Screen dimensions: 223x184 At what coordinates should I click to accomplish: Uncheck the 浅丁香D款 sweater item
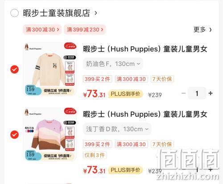15,135
